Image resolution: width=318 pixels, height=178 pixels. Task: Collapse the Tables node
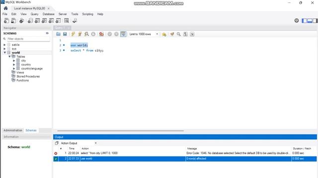click(x=9, y=57)
